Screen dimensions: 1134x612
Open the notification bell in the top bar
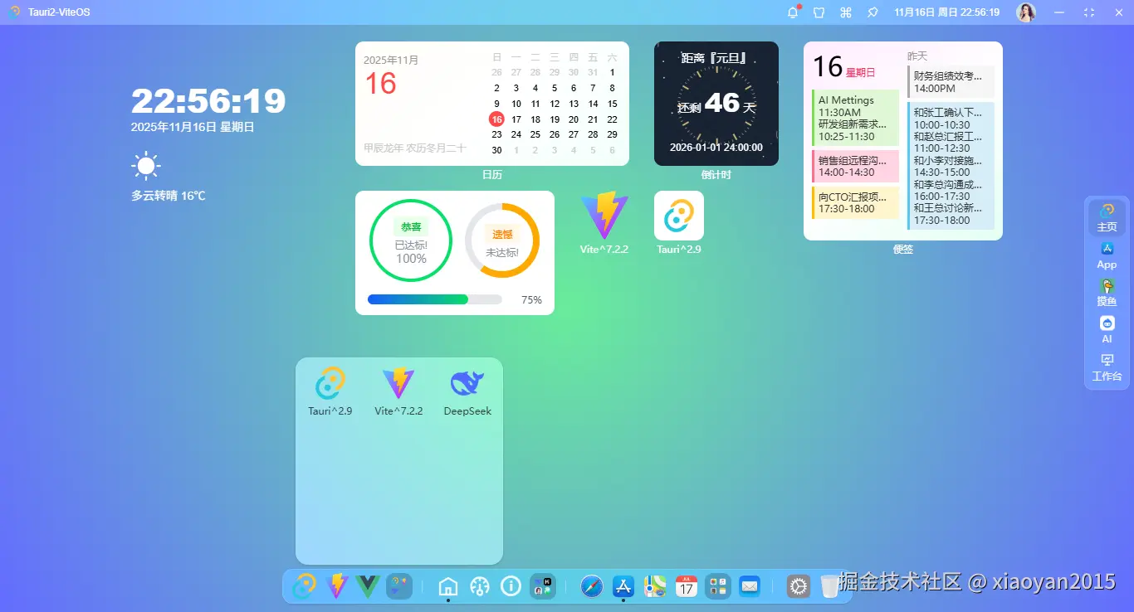(791, 12)
